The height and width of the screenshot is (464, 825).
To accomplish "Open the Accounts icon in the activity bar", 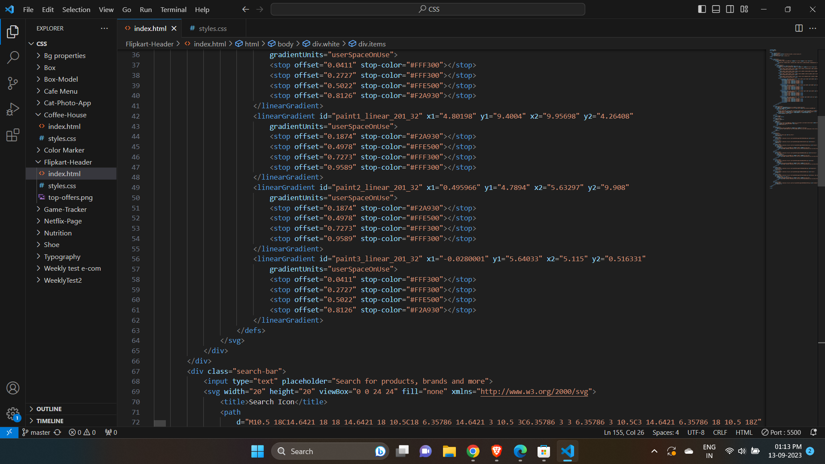I will (x=13, y=388).
